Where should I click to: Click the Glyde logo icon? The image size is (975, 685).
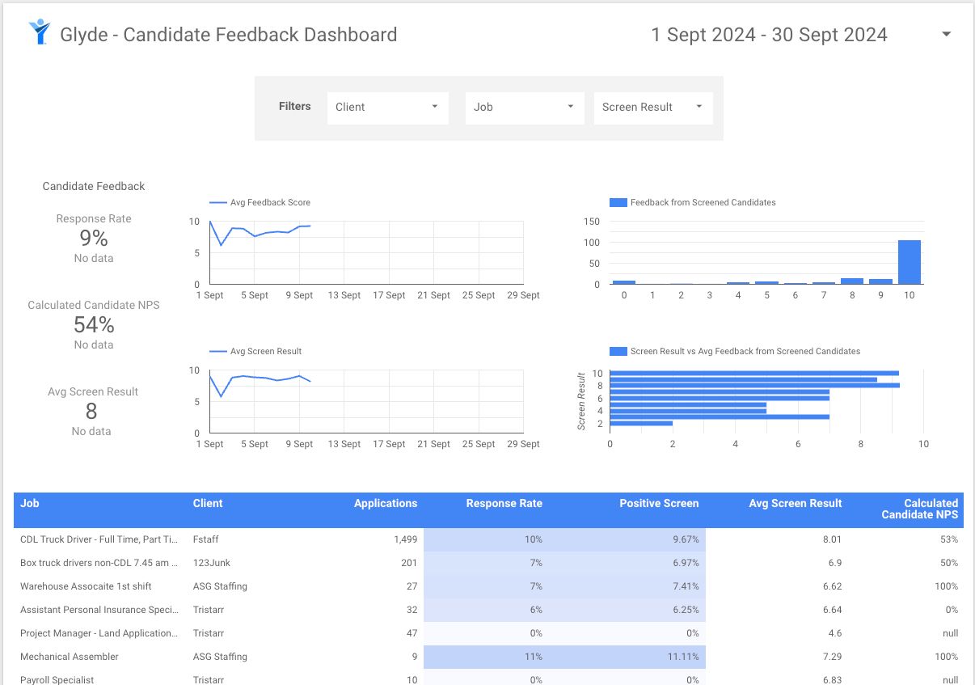click(x=38, y=32)
